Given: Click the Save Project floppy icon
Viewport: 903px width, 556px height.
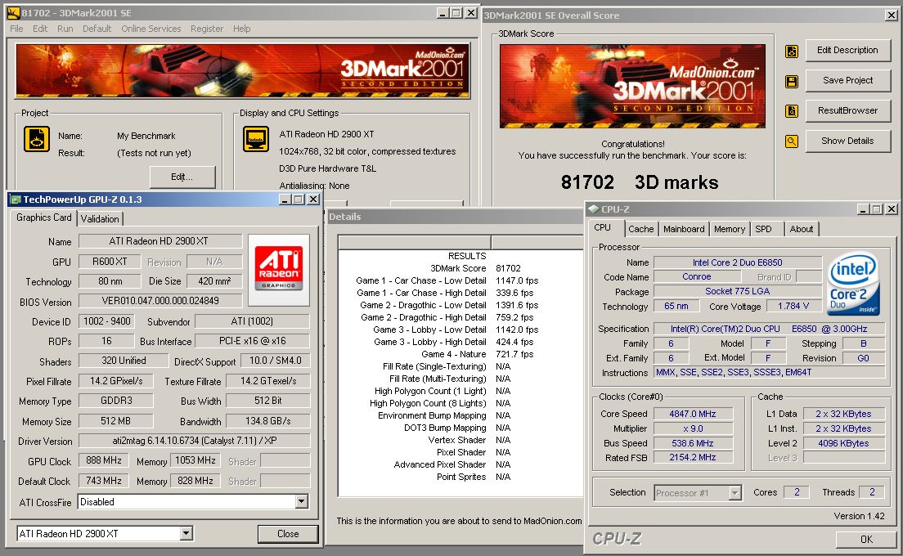Looking at the screenshot, I should pyautogui.click(x=792, y=81).
